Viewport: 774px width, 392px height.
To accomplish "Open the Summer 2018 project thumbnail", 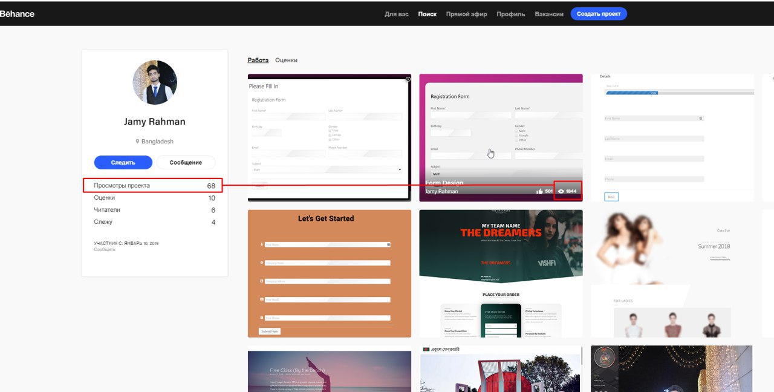I will [672, 273].
